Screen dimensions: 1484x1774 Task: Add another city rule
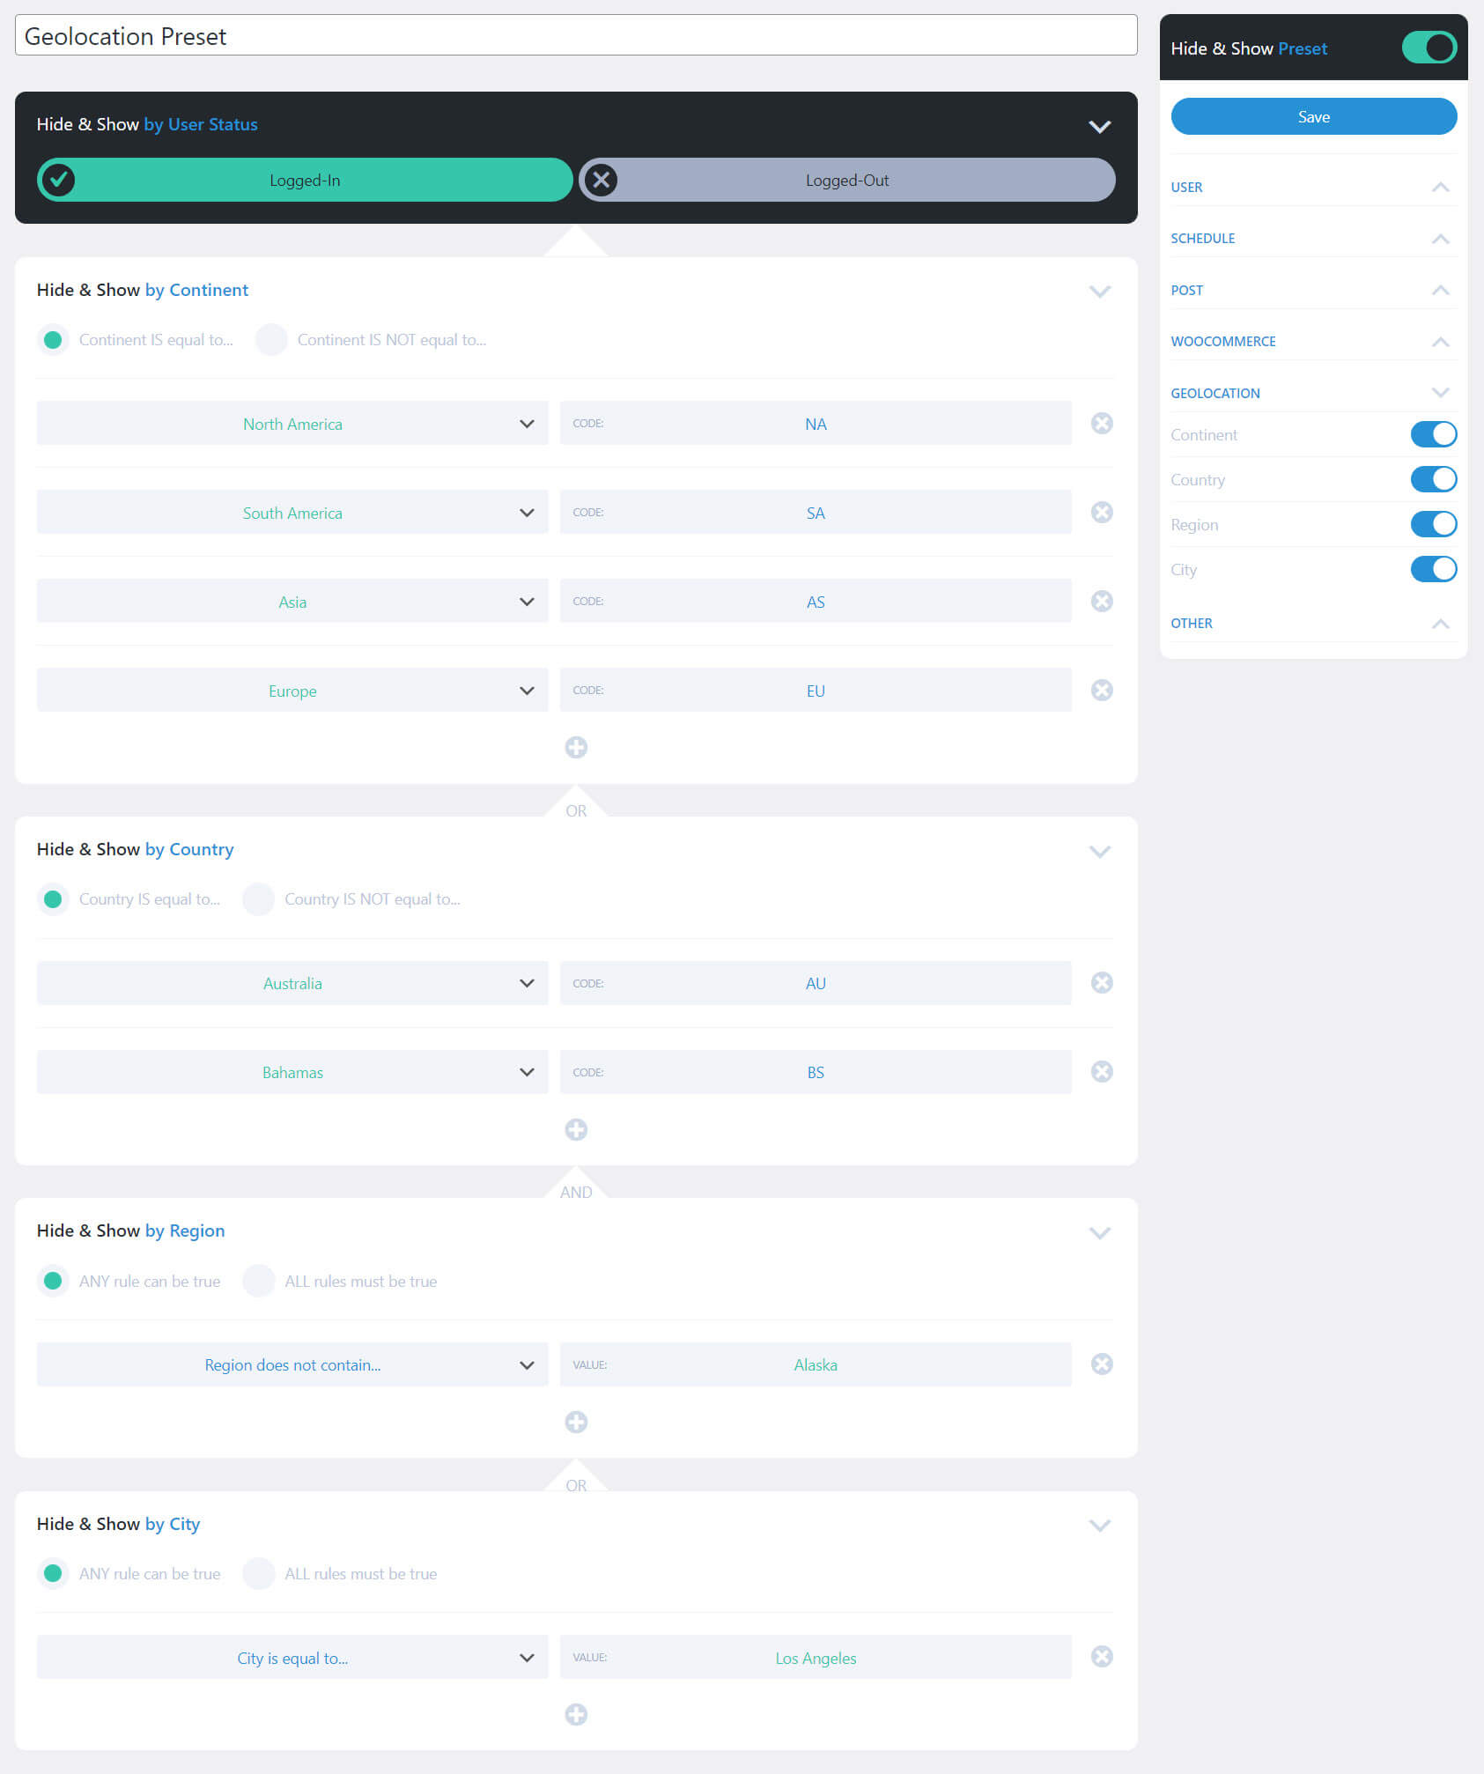[x=576, y=1714]
